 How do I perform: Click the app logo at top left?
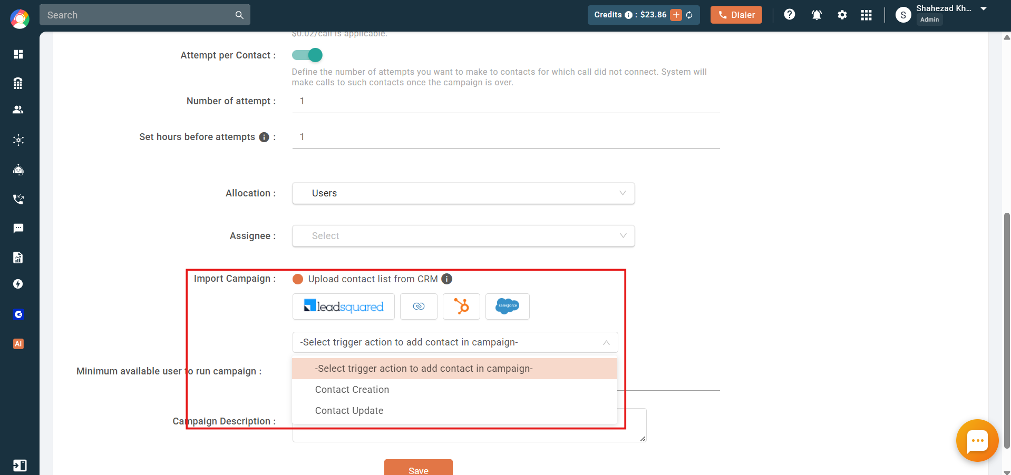click(x=20, y=19)
